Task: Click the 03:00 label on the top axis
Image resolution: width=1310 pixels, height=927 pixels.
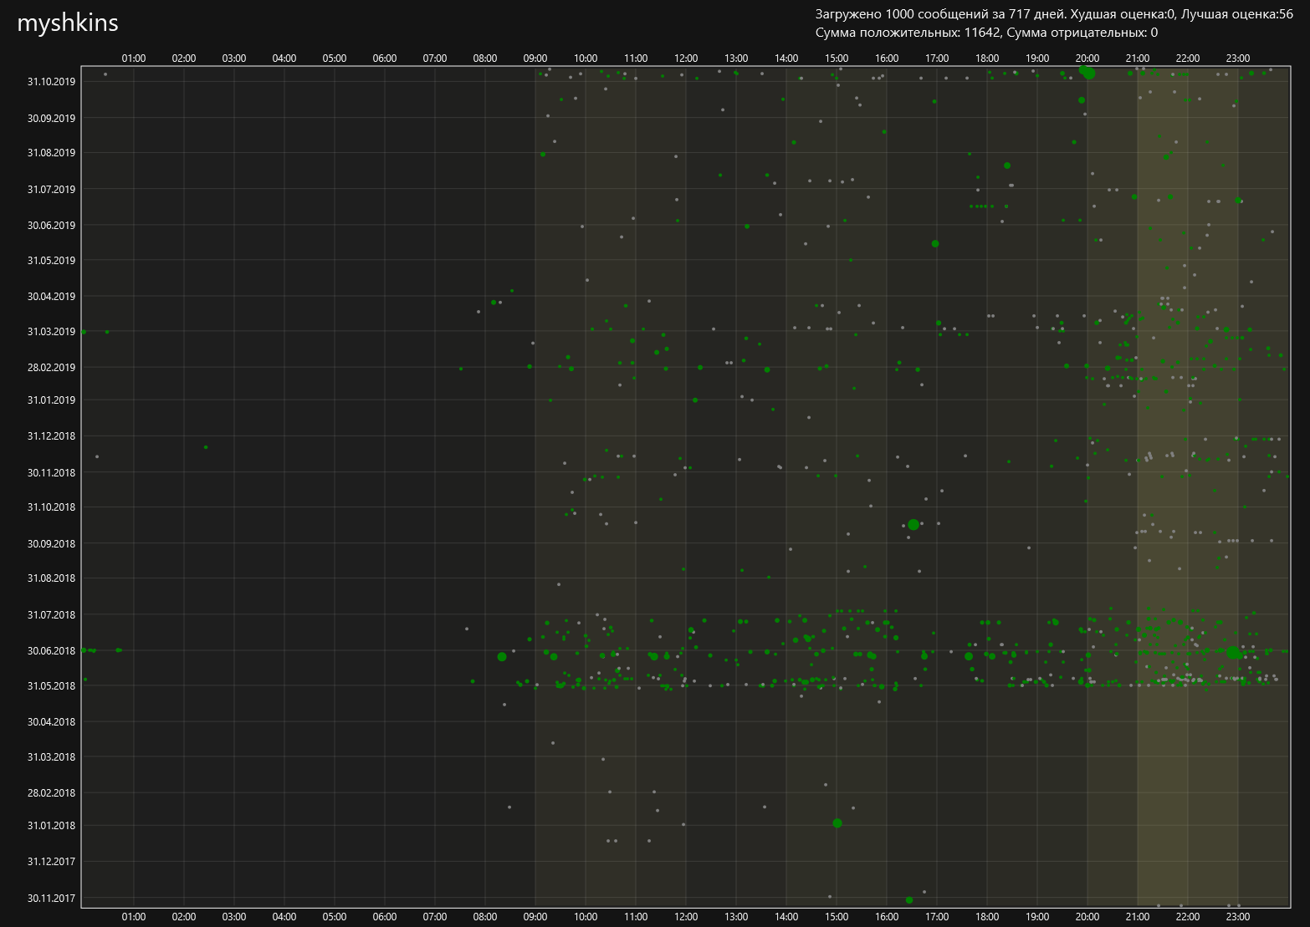Action: tap(234, 58)
